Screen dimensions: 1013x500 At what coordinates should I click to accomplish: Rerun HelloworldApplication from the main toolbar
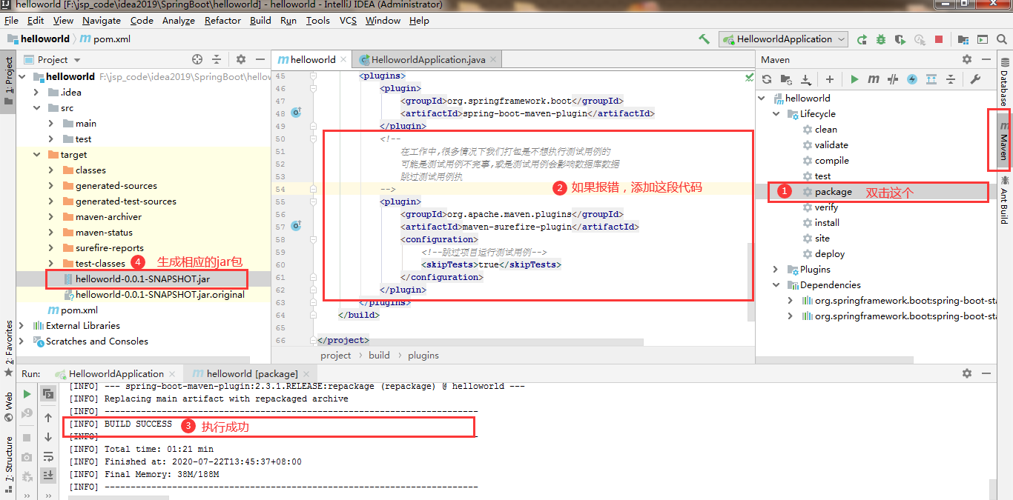(x=862, y=39)
